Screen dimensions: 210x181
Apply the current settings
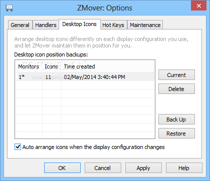(143, 168)
